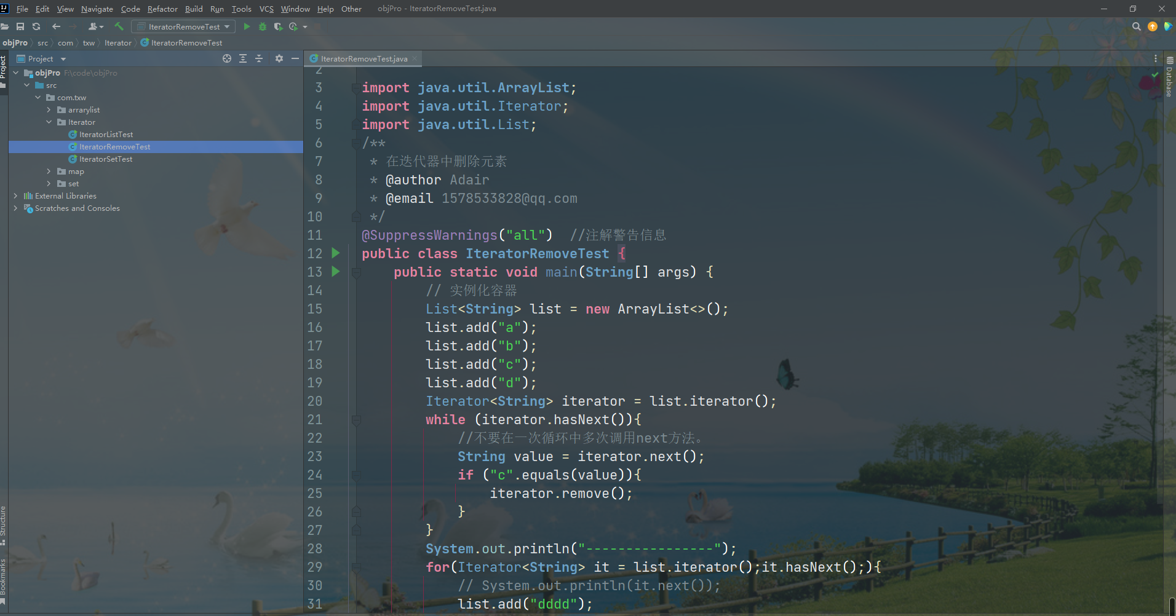Open the File menu
Screen dimensions: 1176x616
pos(22,9)
